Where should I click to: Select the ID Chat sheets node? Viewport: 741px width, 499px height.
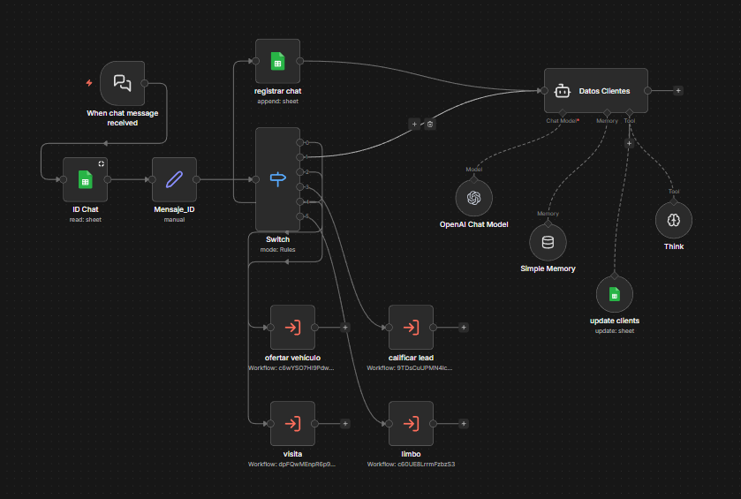(85, 179)
